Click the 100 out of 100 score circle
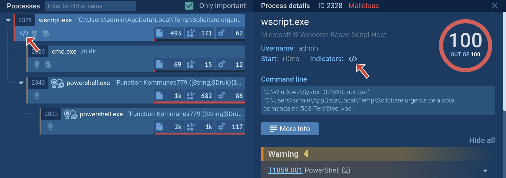Image resolution: width=506 pixels, height=178 pixels. coord(465,45)
